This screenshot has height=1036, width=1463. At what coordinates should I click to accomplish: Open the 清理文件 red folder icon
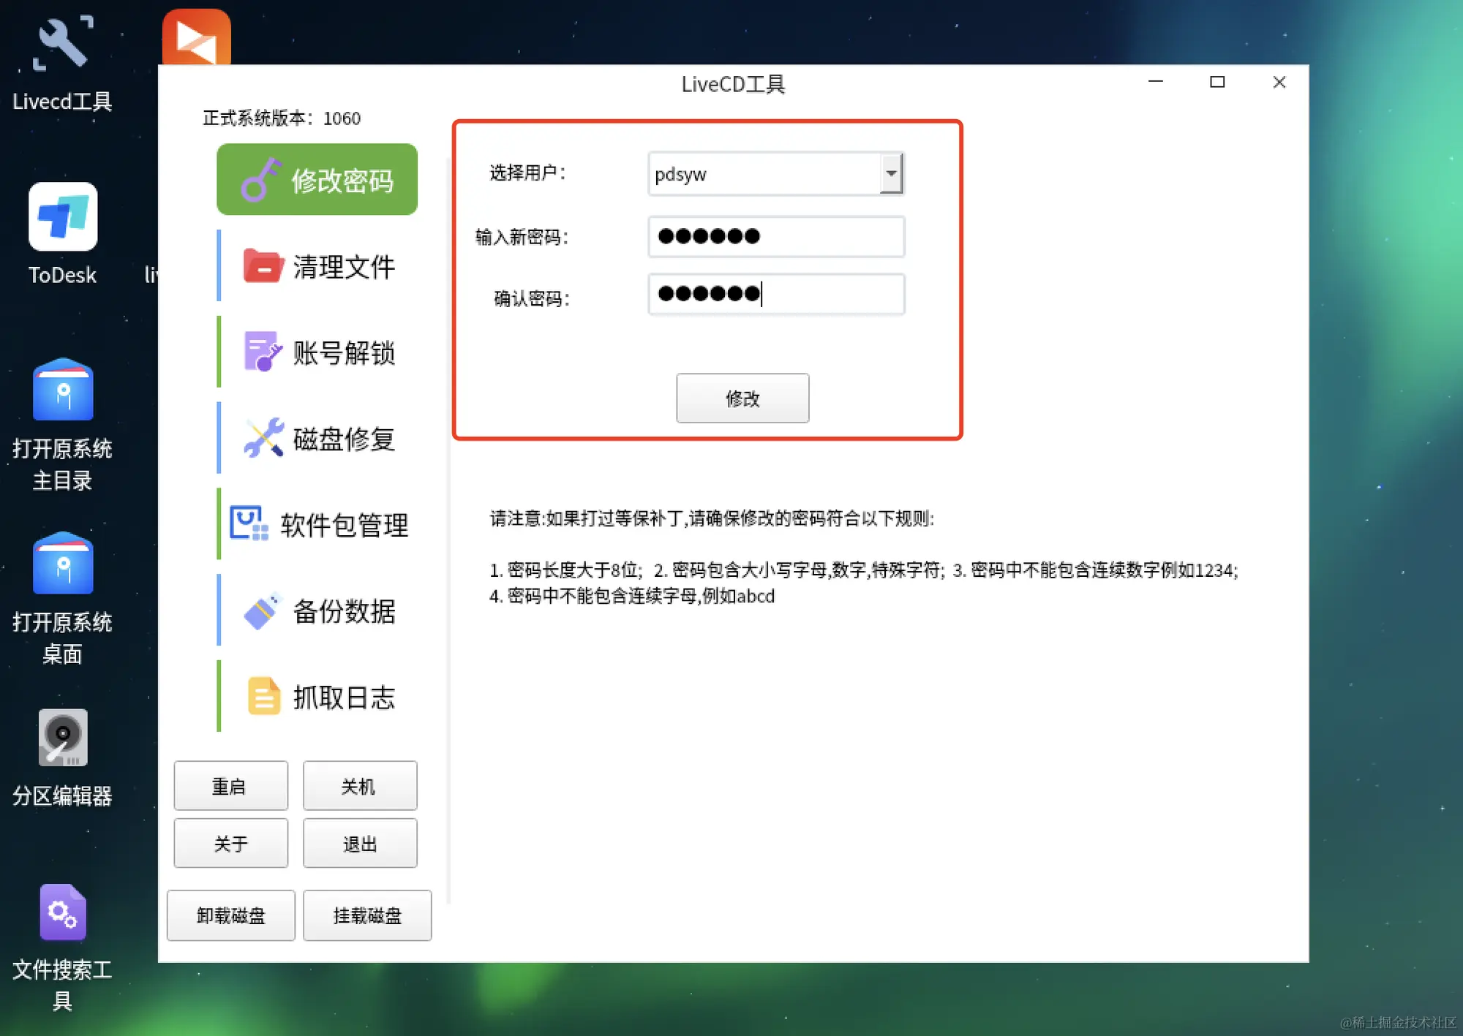(x=262, y=266)
